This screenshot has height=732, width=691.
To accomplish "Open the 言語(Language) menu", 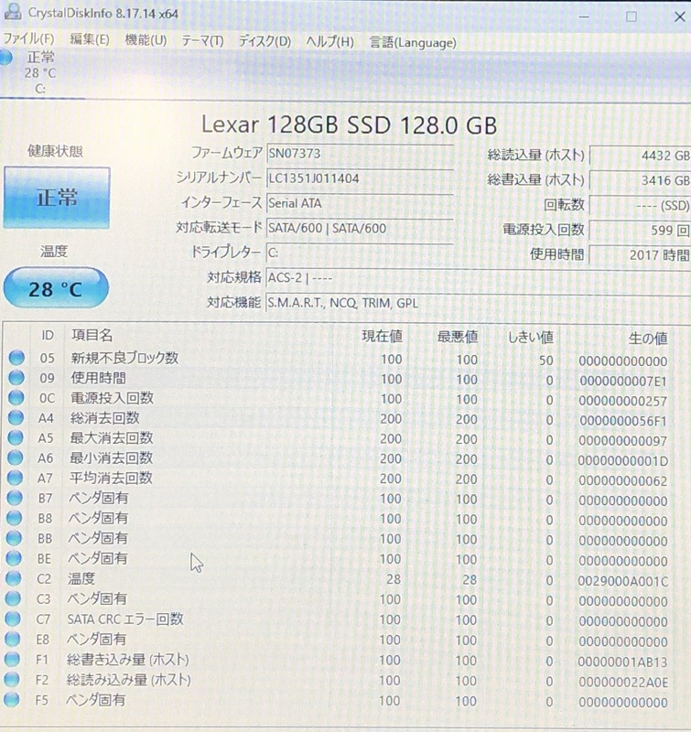I will (x=413, y=43).
